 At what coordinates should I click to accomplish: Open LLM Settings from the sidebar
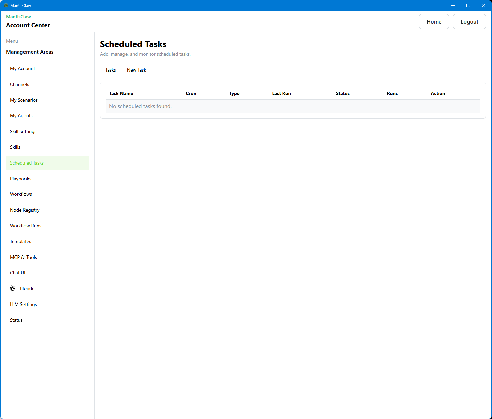23,304
